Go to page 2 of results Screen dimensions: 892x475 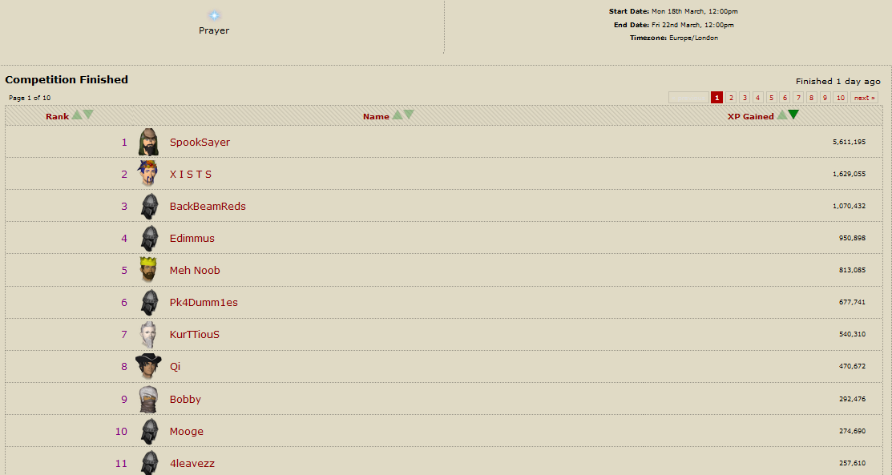[x=731, y=98]
